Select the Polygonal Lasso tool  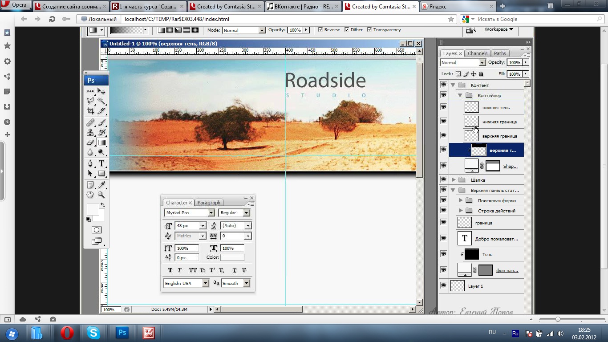90,101
